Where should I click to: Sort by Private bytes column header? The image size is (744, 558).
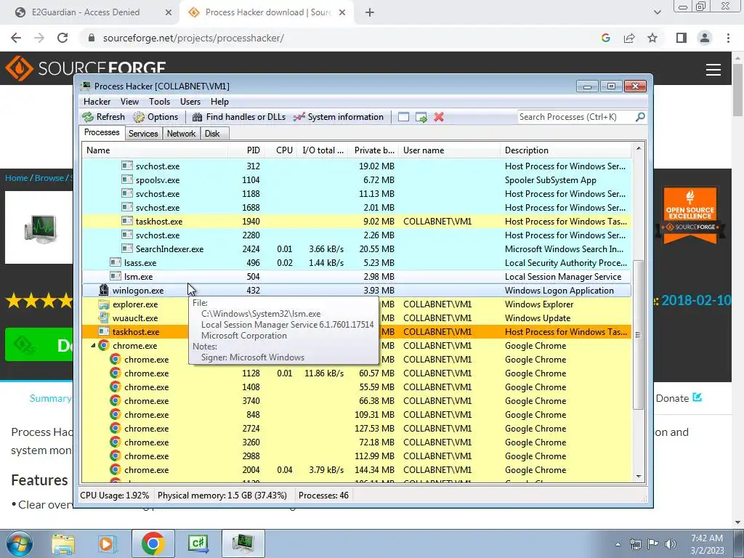[x=373, y=150]
